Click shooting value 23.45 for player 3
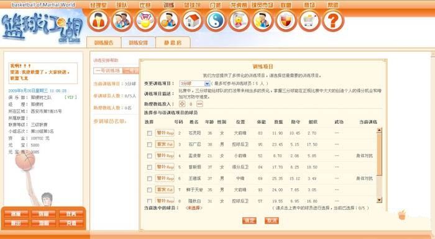Viewport: 435px width, 239px height. [278, 144]
